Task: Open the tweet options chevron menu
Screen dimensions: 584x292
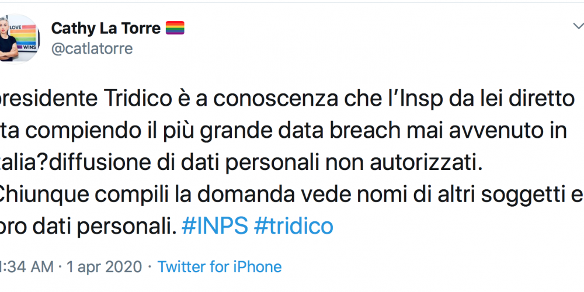Action: [x=578, y=26]
